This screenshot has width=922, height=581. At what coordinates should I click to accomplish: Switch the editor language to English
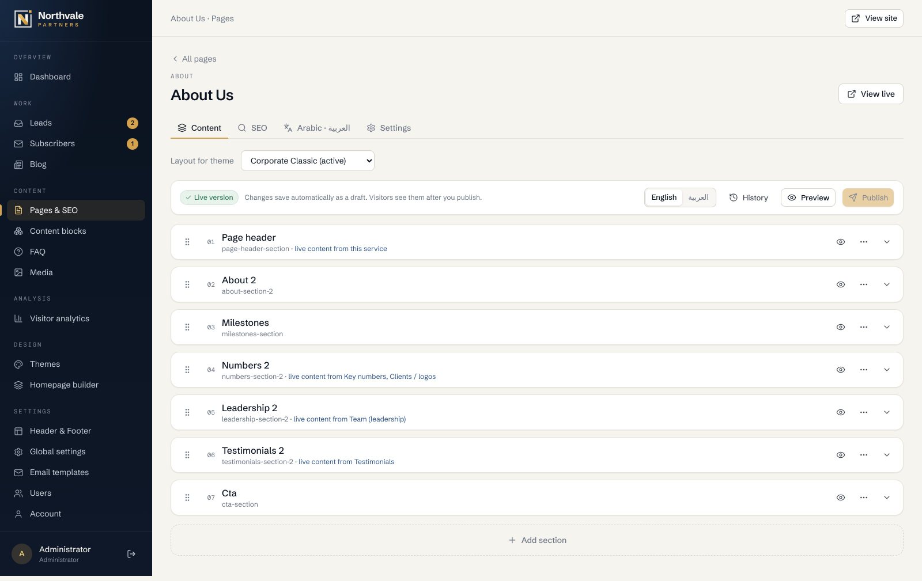[664, 198]
